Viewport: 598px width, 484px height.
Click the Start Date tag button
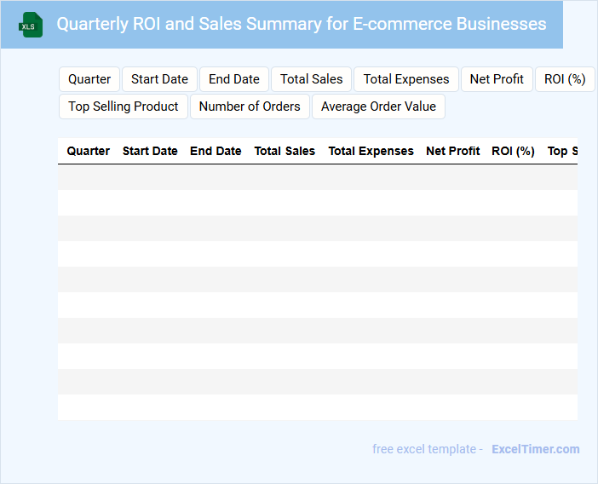(x=159, y=79)
